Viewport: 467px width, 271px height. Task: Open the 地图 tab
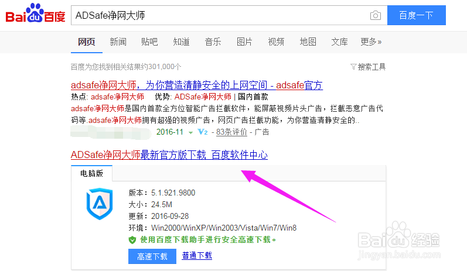308,42
